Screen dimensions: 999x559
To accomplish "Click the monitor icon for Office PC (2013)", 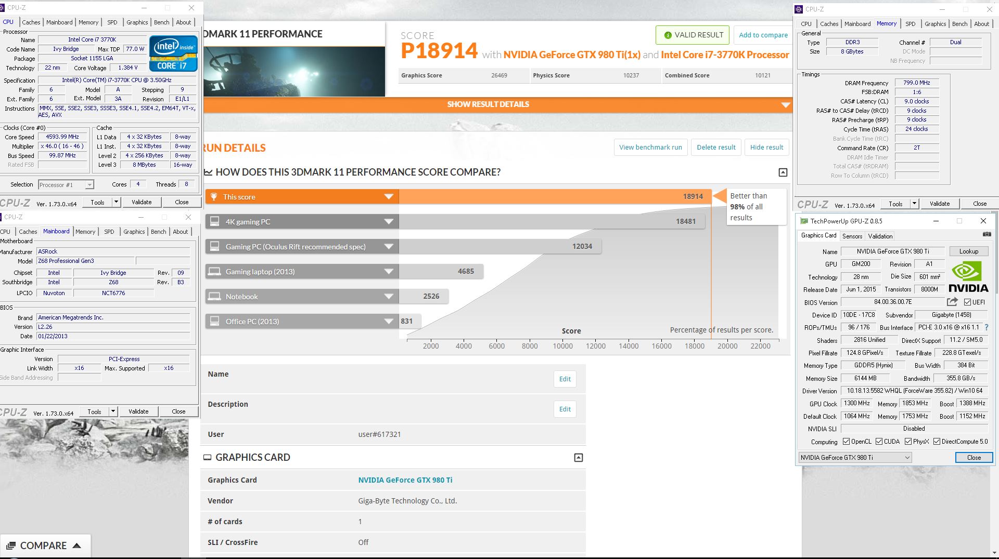I will pos(214,321).
